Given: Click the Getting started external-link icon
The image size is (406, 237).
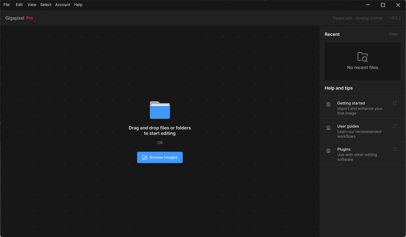Looking at the screenshot, I should pos(395,103).
